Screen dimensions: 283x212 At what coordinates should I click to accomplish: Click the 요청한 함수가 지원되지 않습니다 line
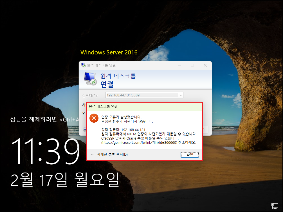click(127, 121)
